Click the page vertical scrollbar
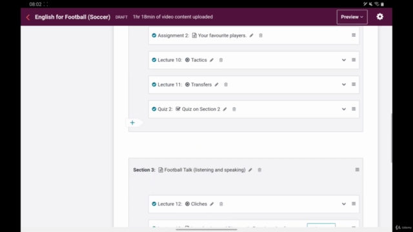 click(x=392, y=138)
